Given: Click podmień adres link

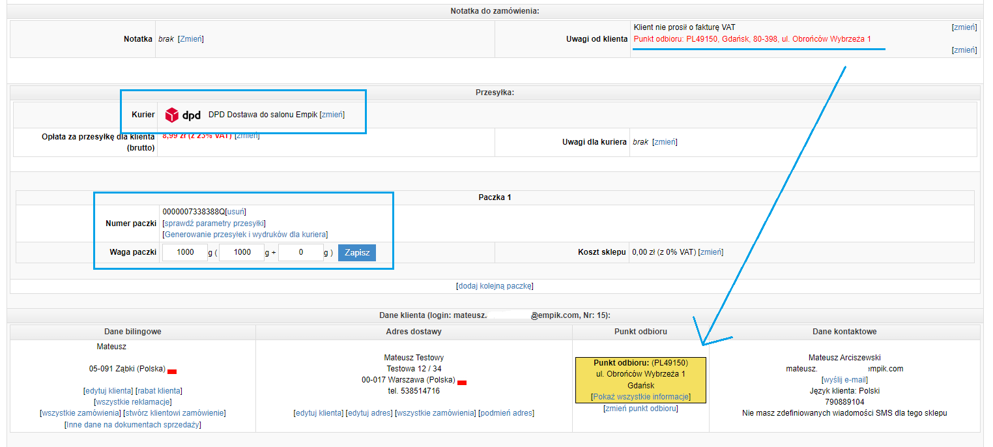Looking at the screenshot, I should tap(506, 413).
